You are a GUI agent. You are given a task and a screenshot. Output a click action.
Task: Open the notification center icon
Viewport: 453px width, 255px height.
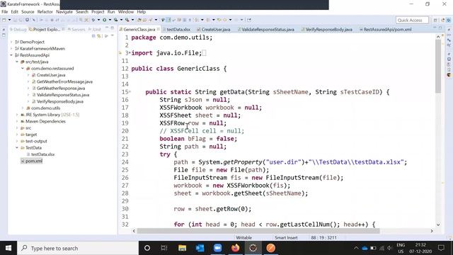441,248
